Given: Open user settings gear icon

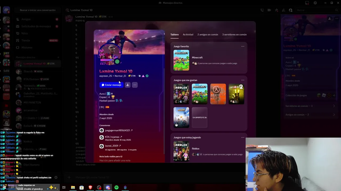Looking at the screenshot, I should (56, 177).
